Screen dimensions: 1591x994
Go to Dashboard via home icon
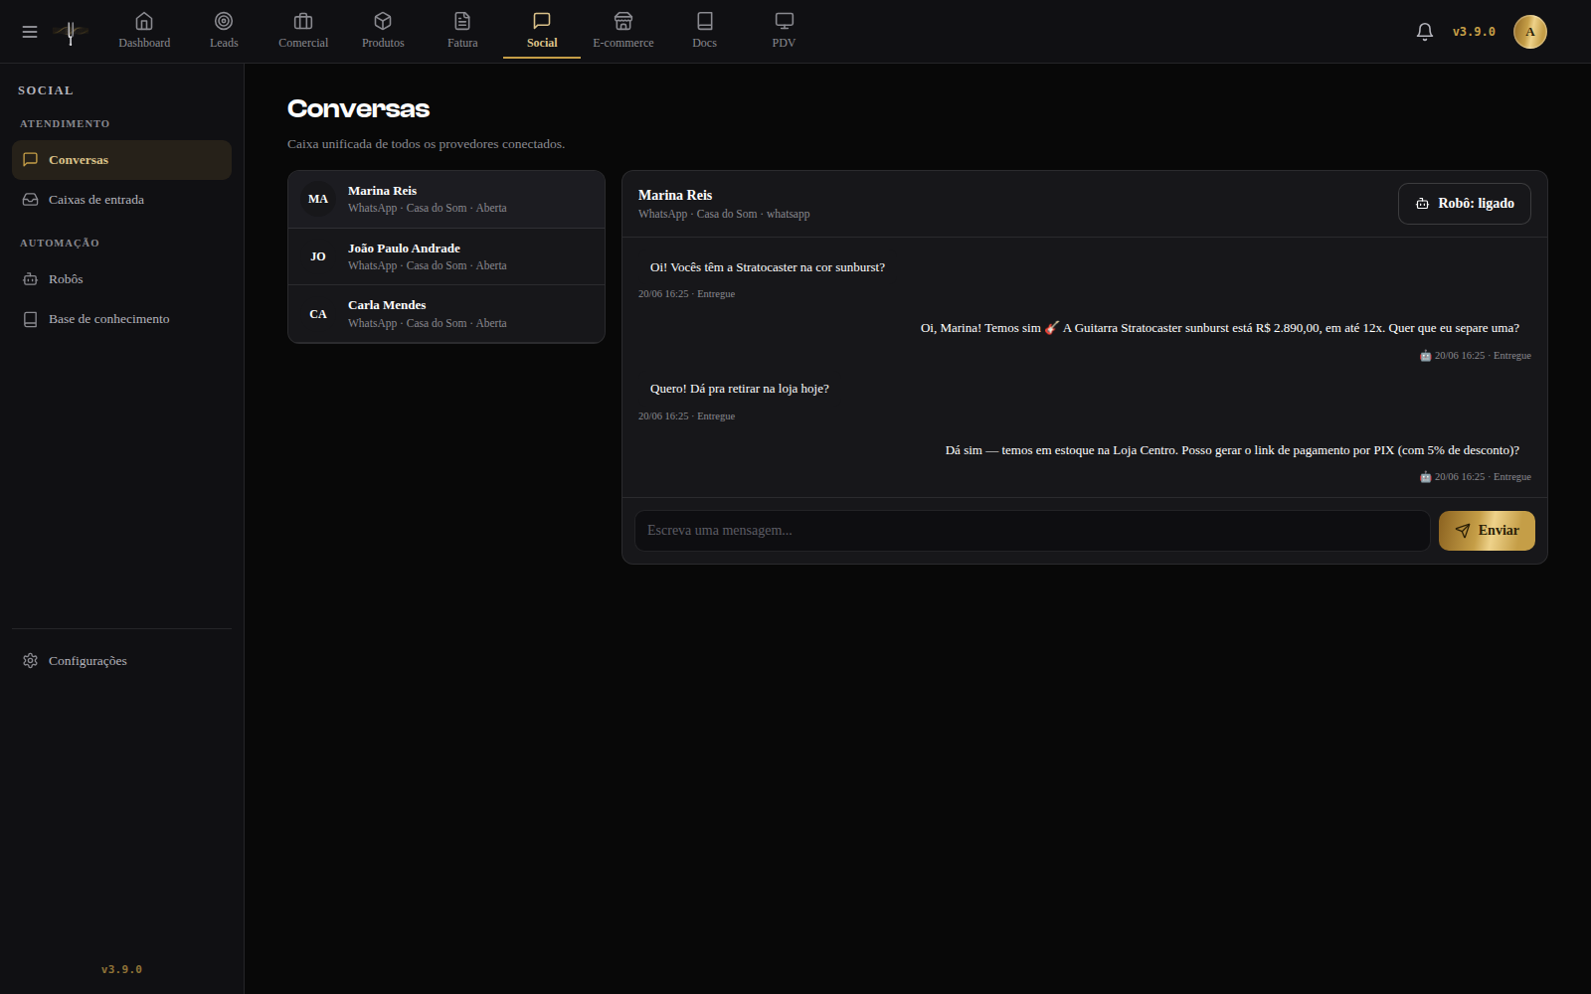144,21
